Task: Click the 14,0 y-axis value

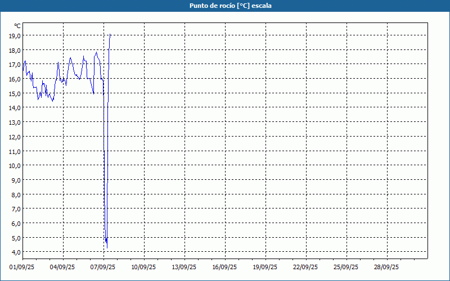Action: (15, 108)
